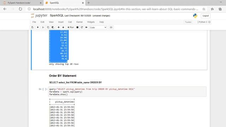
Task: Open the Widgets menu
Action: [x=91, y=22]
